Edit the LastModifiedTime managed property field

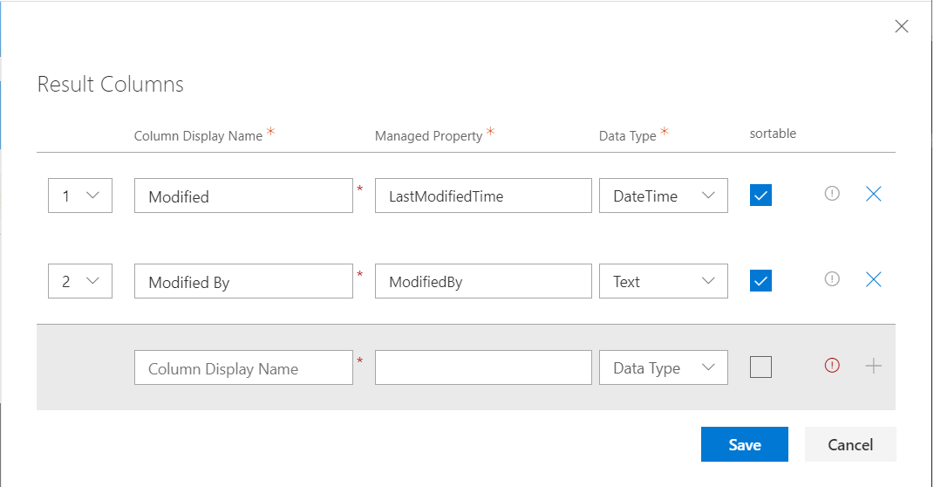(x=483, y=195)
